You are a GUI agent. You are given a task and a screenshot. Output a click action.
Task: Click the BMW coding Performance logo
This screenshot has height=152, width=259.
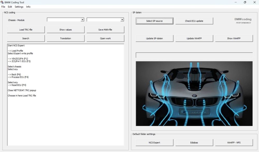pos(243,21)
